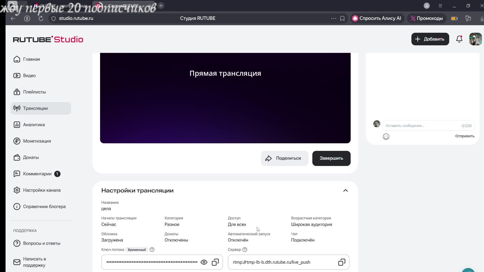Click Поделиться share button
The image size is (484, 272).
click(284, 158)
